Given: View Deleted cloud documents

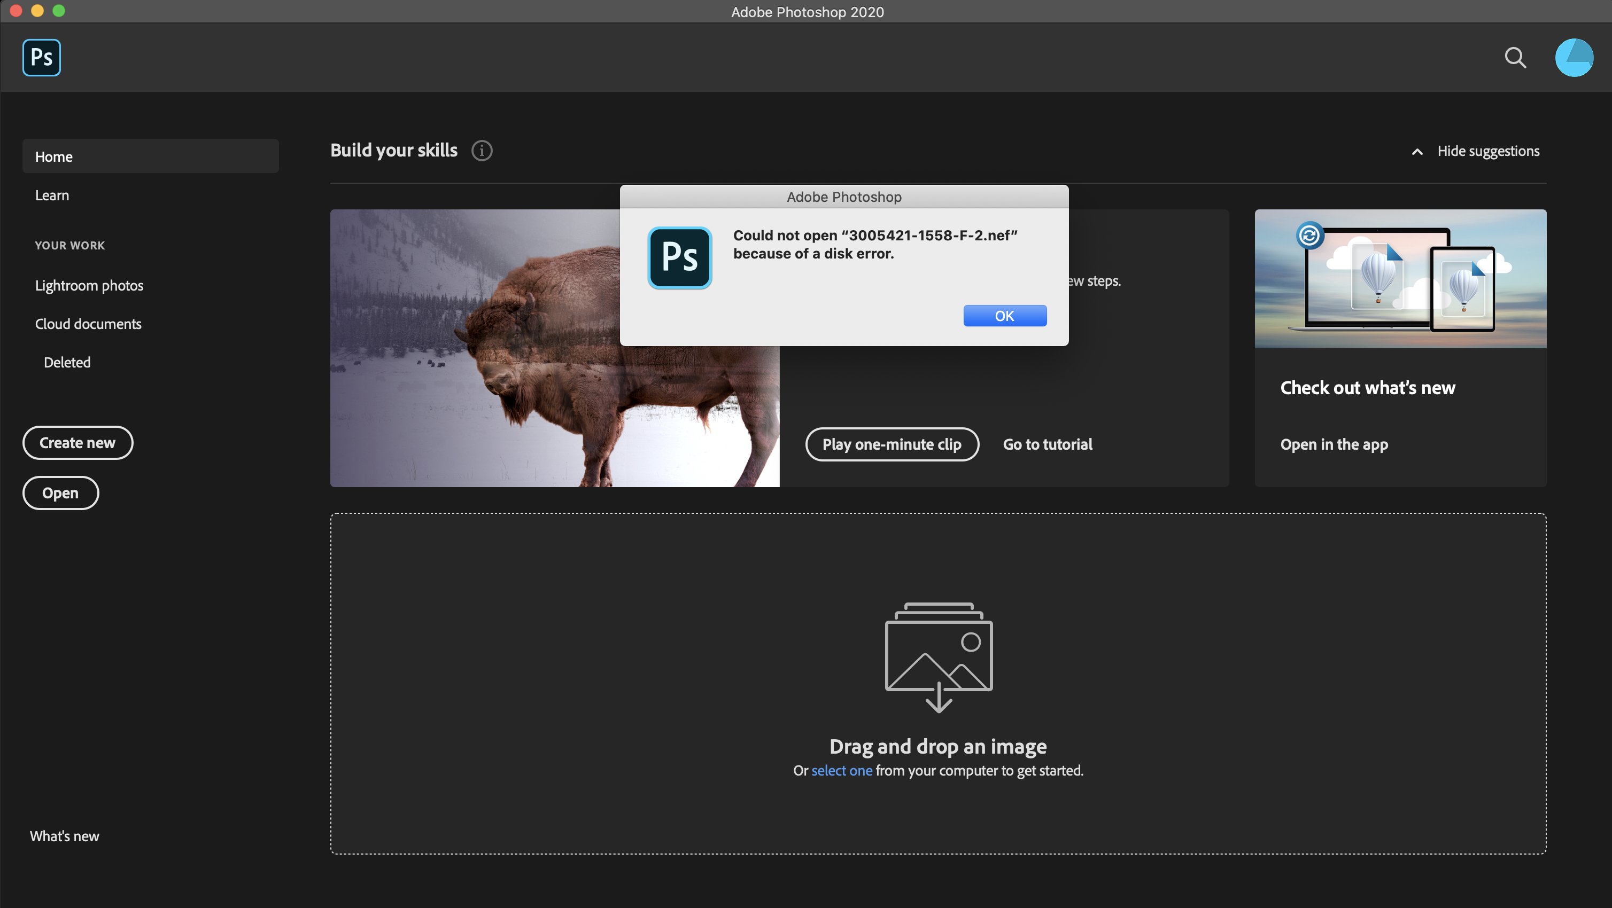Looking at the screenshot, I should pos(66,362).
